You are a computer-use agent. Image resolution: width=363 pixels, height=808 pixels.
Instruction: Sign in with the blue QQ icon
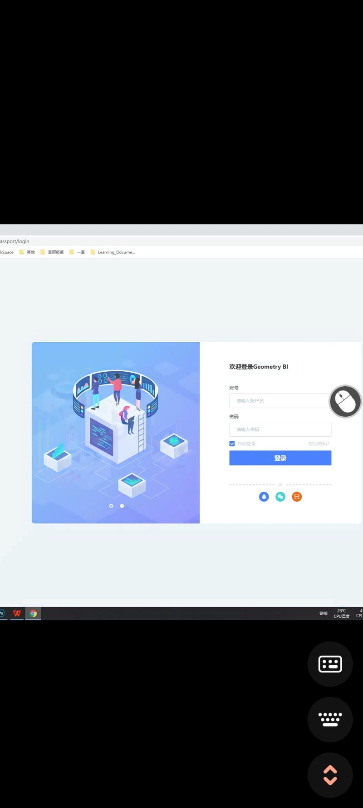(x=264, y=497)
